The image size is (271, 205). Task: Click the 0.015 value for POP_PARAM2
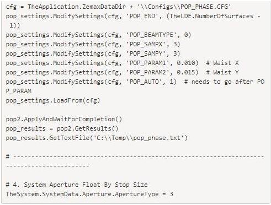185,72
